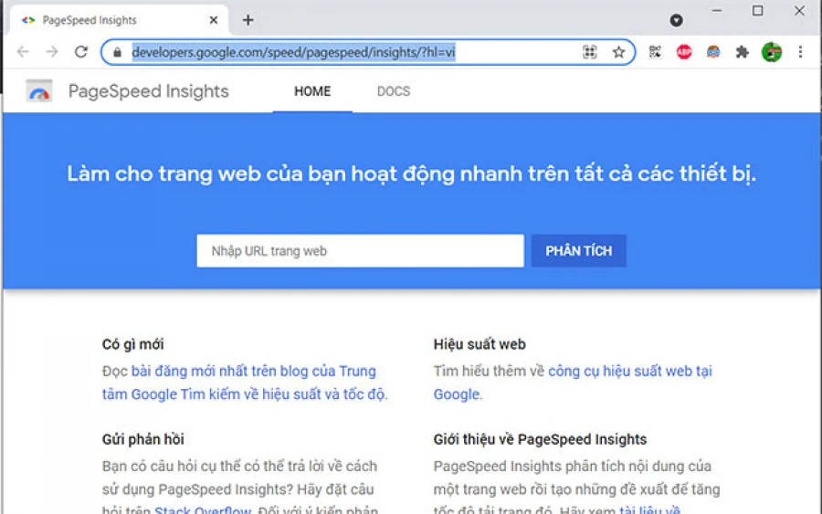Image resolution: width=822 pixels, height=514 pixels.
Task: Bookmark this page with the star icon
Action: click(x=618, y=52)
